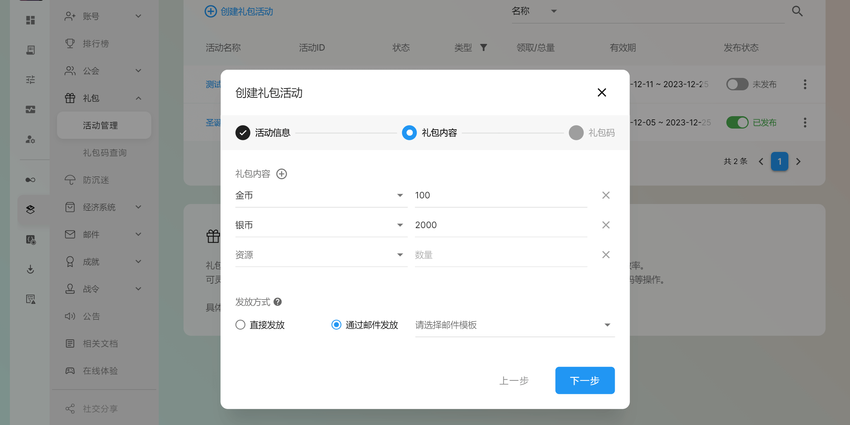Open dashboard grid icon in left rail

pos(30,20)
